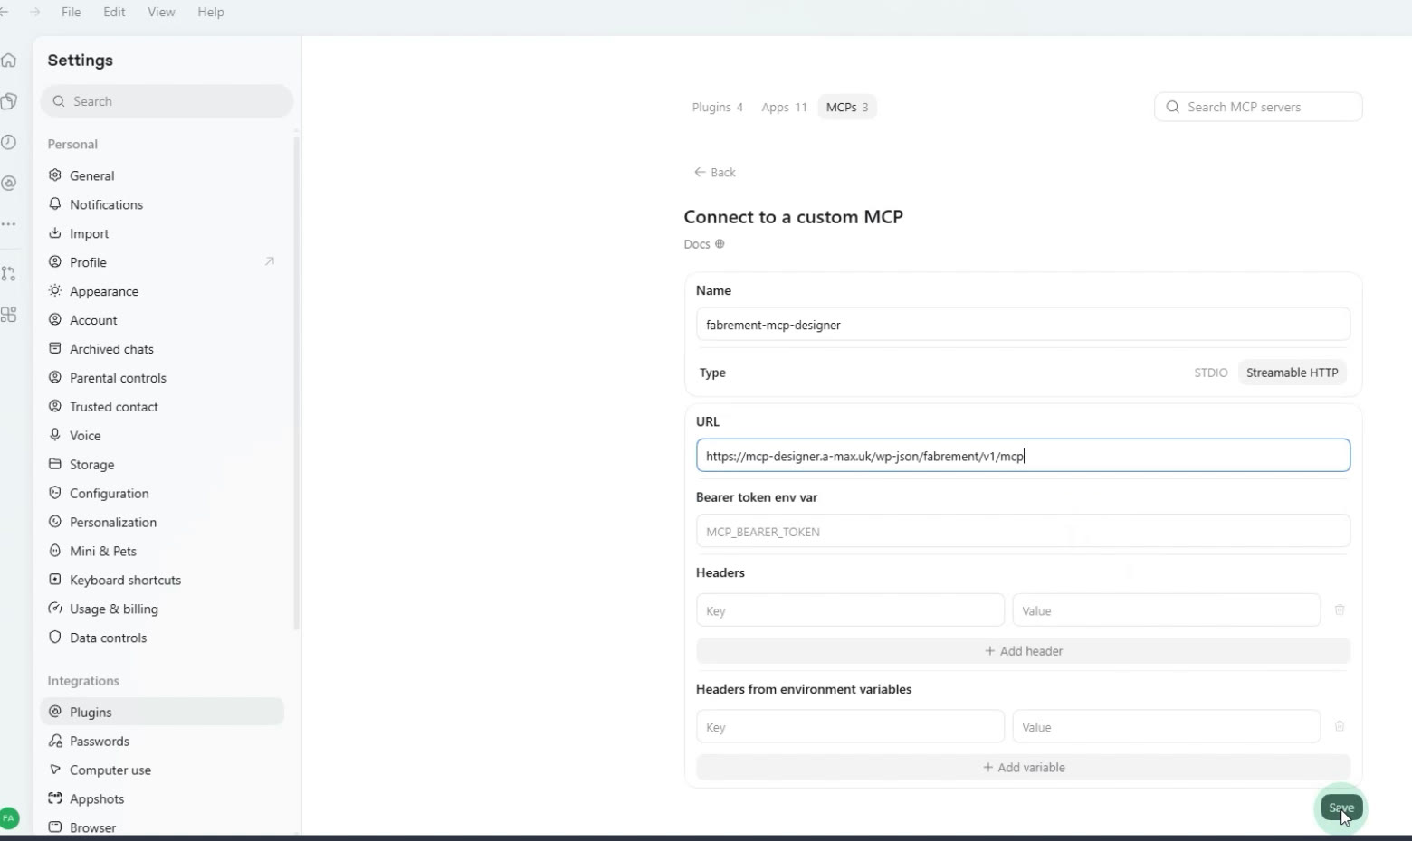Click the Search MCP servers field

(1258, 107)
